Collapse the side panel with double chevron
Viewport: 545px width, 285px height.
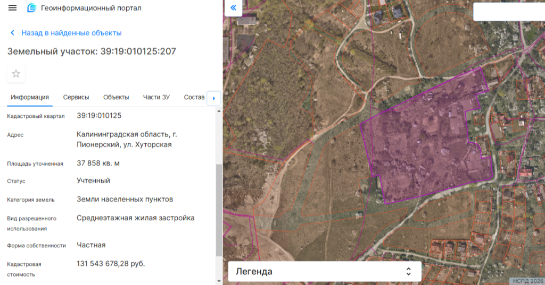233,8
